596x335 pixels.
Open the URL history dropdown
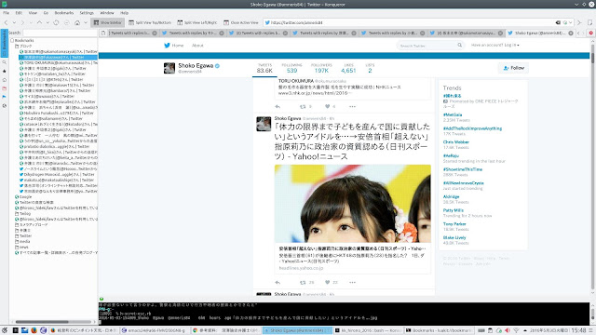click(570, 22)
